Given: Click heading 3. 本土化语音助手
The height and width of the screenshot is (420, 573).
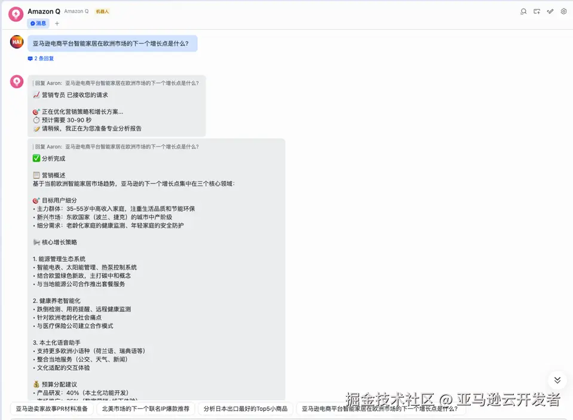Looking at the screenshot, I should 56,342.
